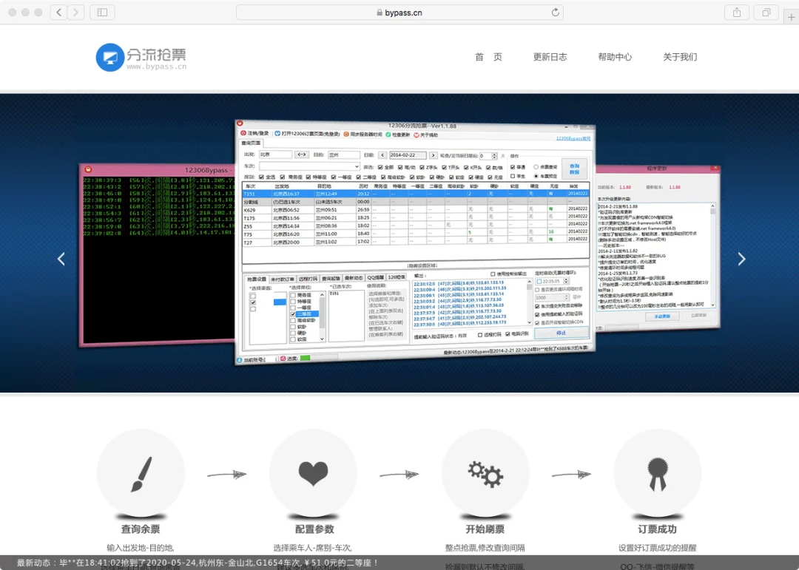Toggle the 电脑识别 checkbox
This screenshot has height=570, width=799.
point(508,335)
